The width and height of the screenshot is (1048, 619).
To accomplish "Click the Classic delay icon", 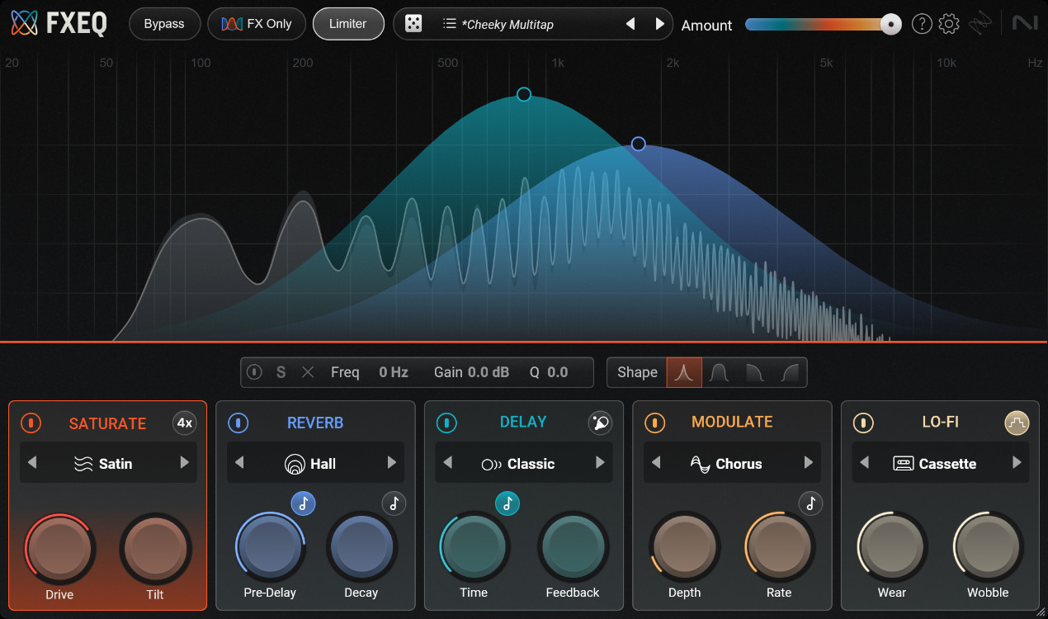I will point(491,464).
